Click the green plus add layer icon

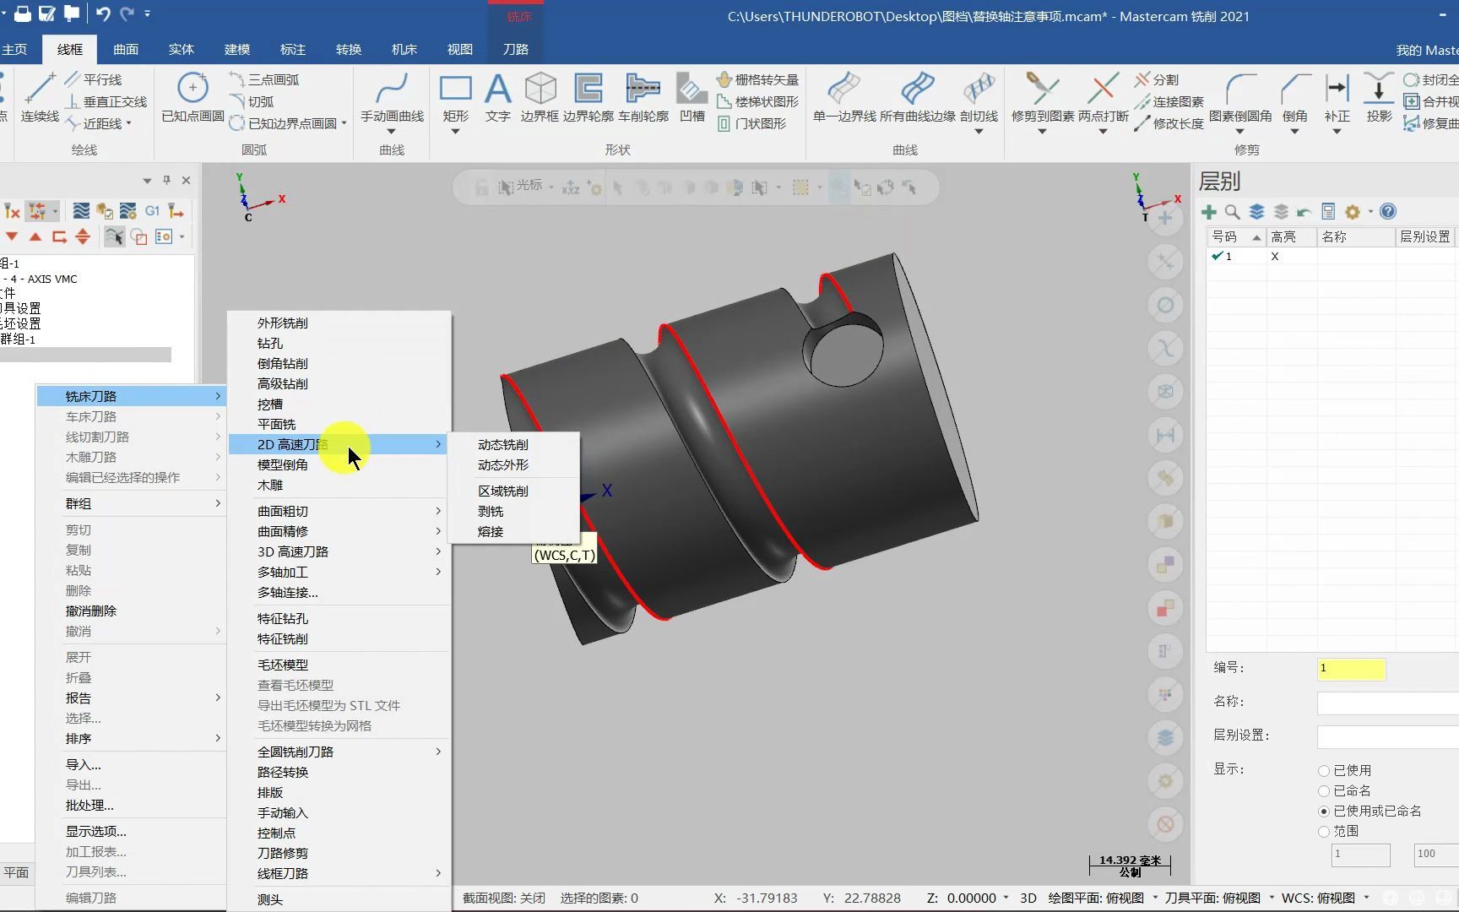1209,212
